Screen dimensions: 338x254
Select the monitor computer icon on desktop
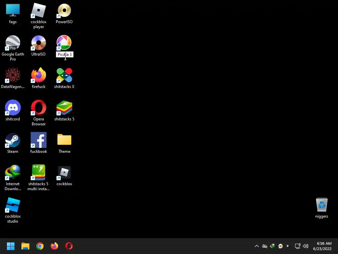point(13,10)
